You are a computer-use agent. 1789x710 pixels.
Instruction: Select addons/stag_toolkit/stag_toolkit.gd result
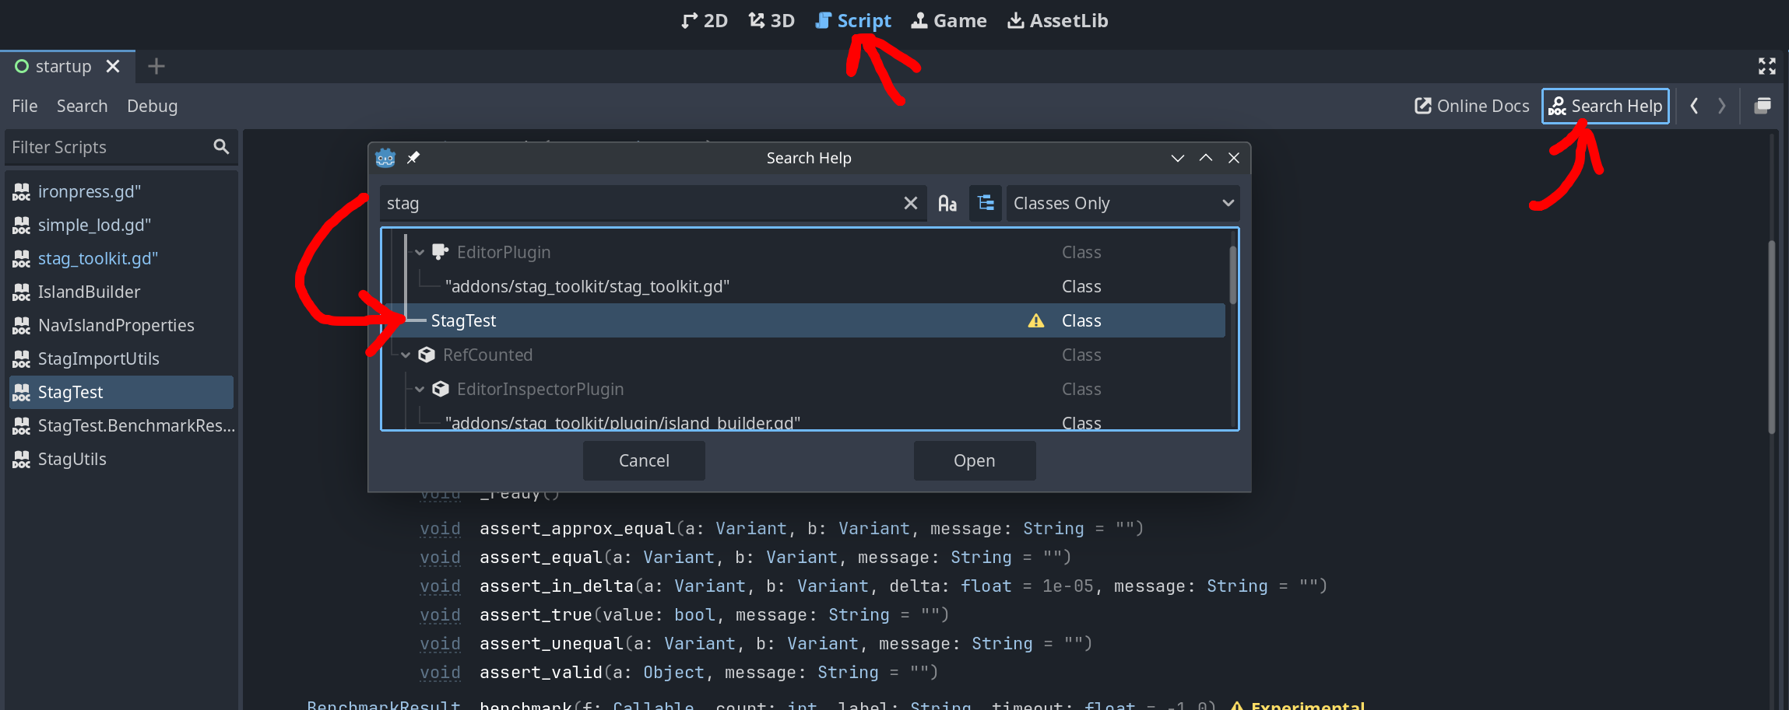805,286
